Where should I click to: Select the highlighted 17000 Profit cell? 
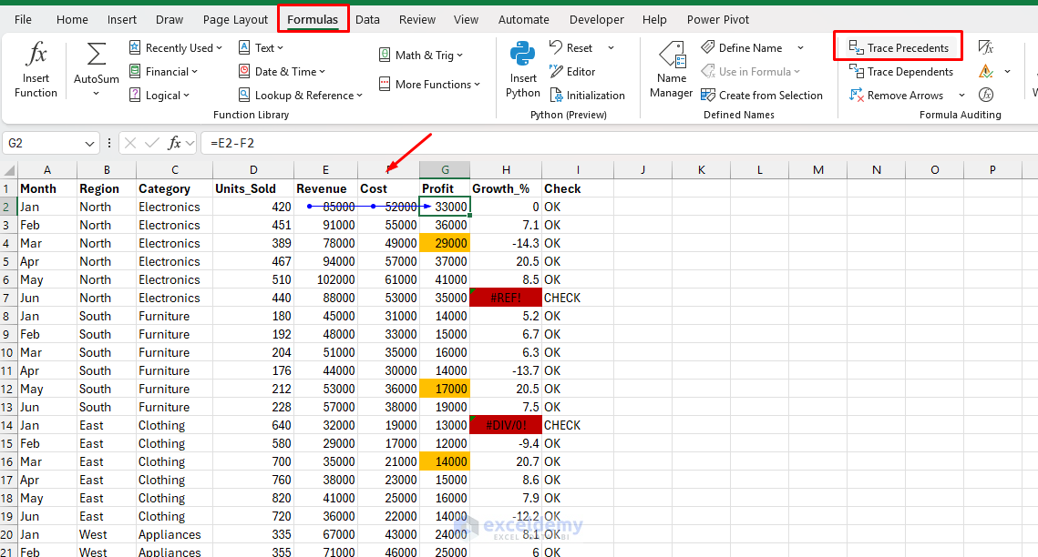pos(445,390)
